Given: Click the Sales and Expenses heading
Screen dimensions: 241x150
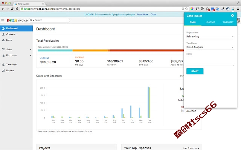Looking at the screenshot, I should click(49, 76).
